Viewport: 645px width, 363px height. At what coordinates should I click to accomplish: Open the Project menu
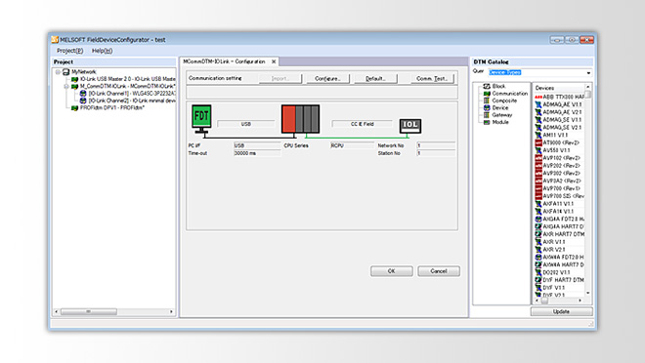pyautogui.click(x=70, y=51)
